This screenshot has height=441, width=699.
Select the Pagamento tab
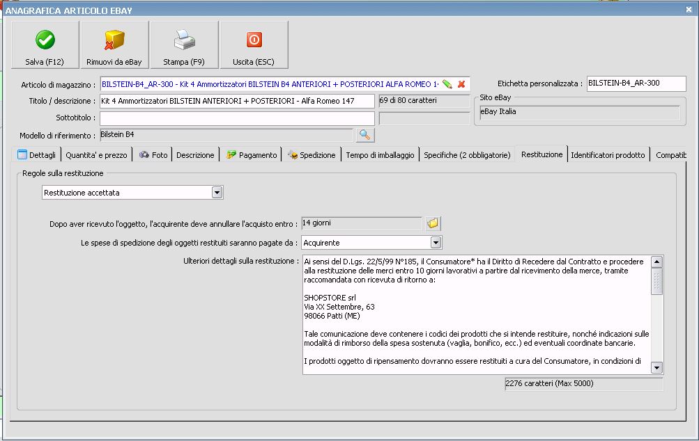point(251,155)
